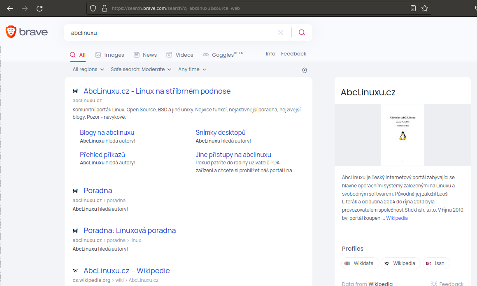Viewport: 477px width, 286px height.
Task: Open the Poradna result title
Action: pos(98,191)
